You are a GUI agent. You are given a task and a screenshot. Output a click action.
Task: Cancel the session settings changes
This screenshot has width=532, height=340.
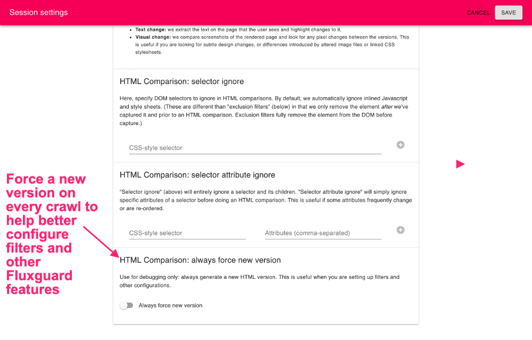tap(478, 13)
